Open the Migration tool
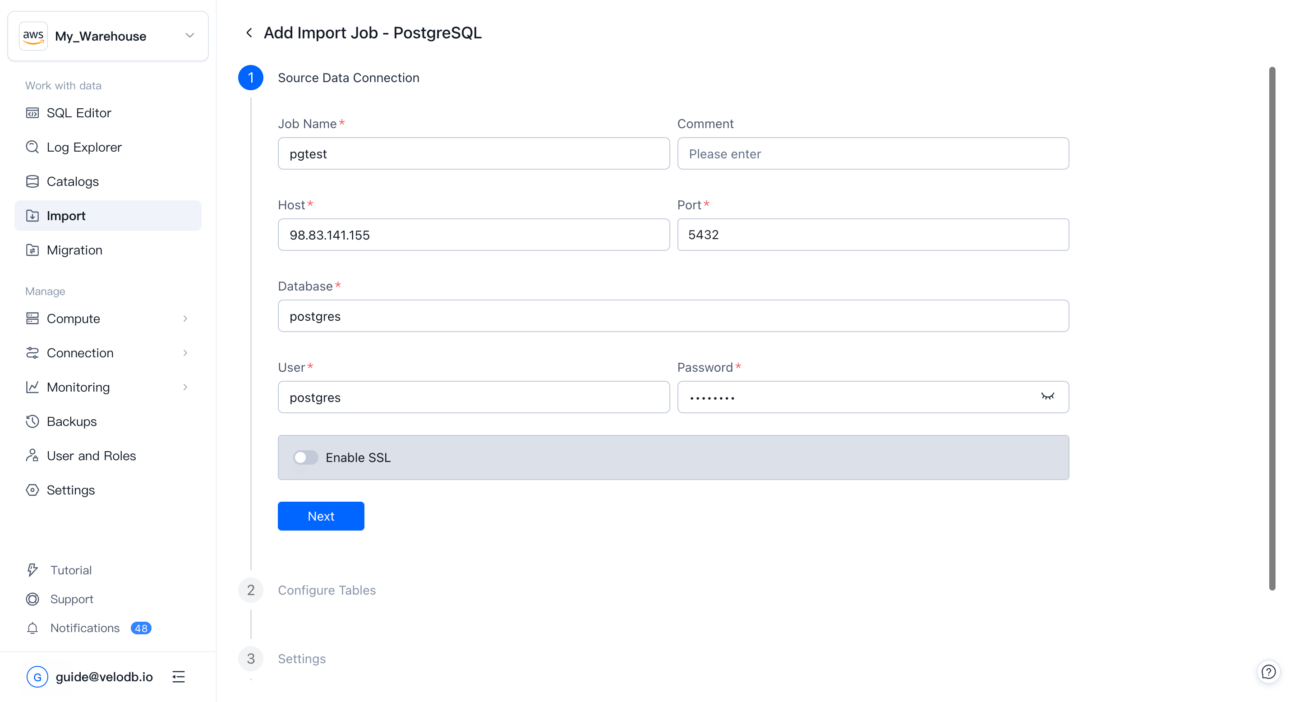The height and width of the screenshot is (702, 1299). [x=74, y=249]
